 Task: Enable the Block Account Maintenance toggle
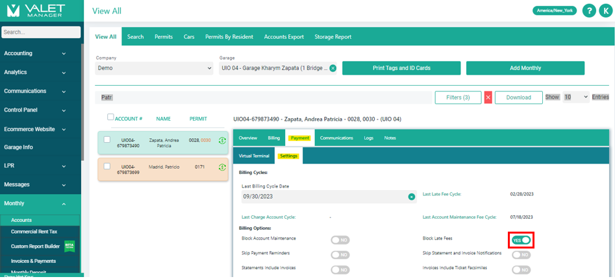pos(340,240)
